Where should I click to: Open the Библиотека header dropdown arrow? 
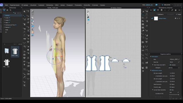coord(21,8)
